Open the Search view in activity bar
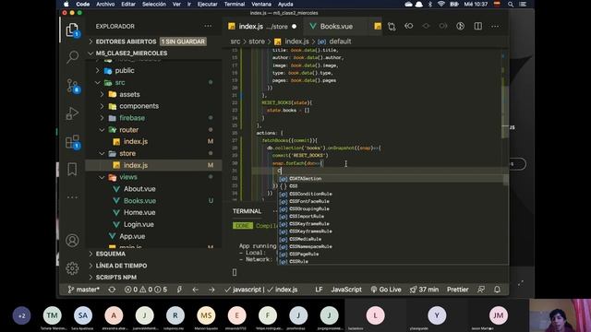Viewport: 591px width, 332px height. point(72,57)
